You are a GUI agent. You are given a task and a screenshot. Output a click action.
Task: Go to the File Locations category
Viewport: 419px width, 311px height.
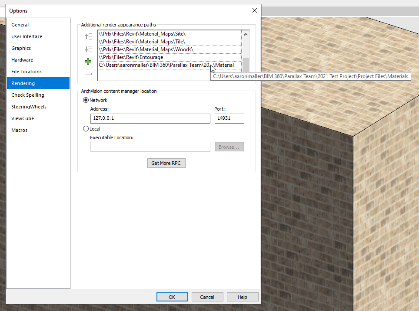(x=27, y=72)
